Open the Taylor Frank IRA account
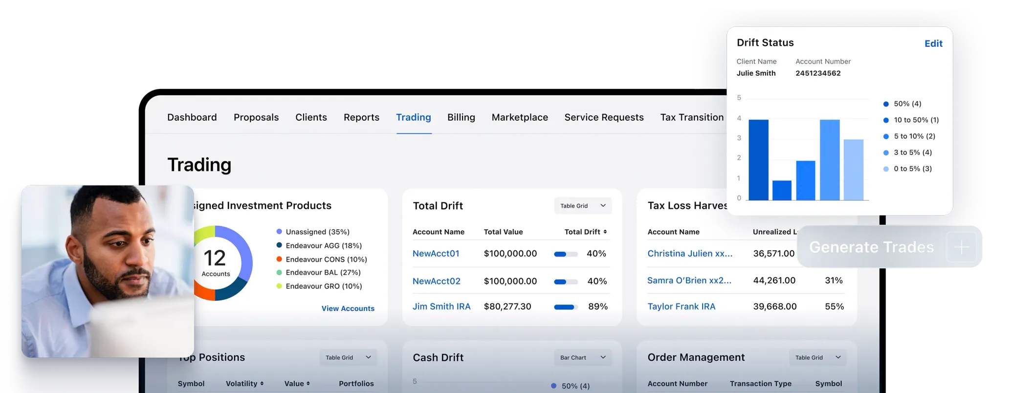 pyautogui.click(x=682, y=306)
